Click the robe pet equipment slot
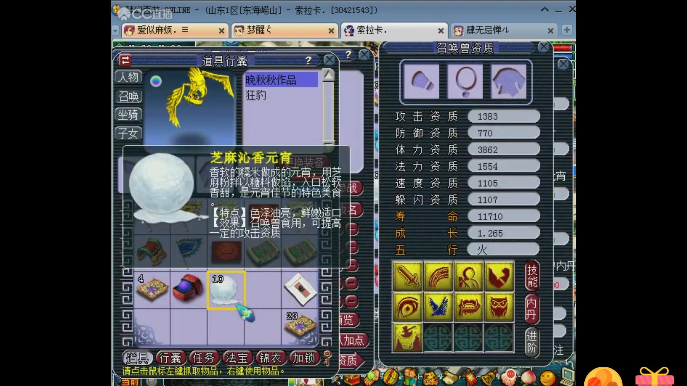Image resolution: width=687 pixels, height=386 pixels. click(508, 81)
